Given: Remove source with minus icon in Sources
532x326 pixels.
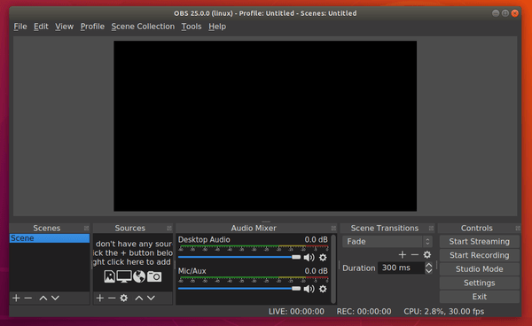Looking at the screenshot, I should click(x=112, y=298).
